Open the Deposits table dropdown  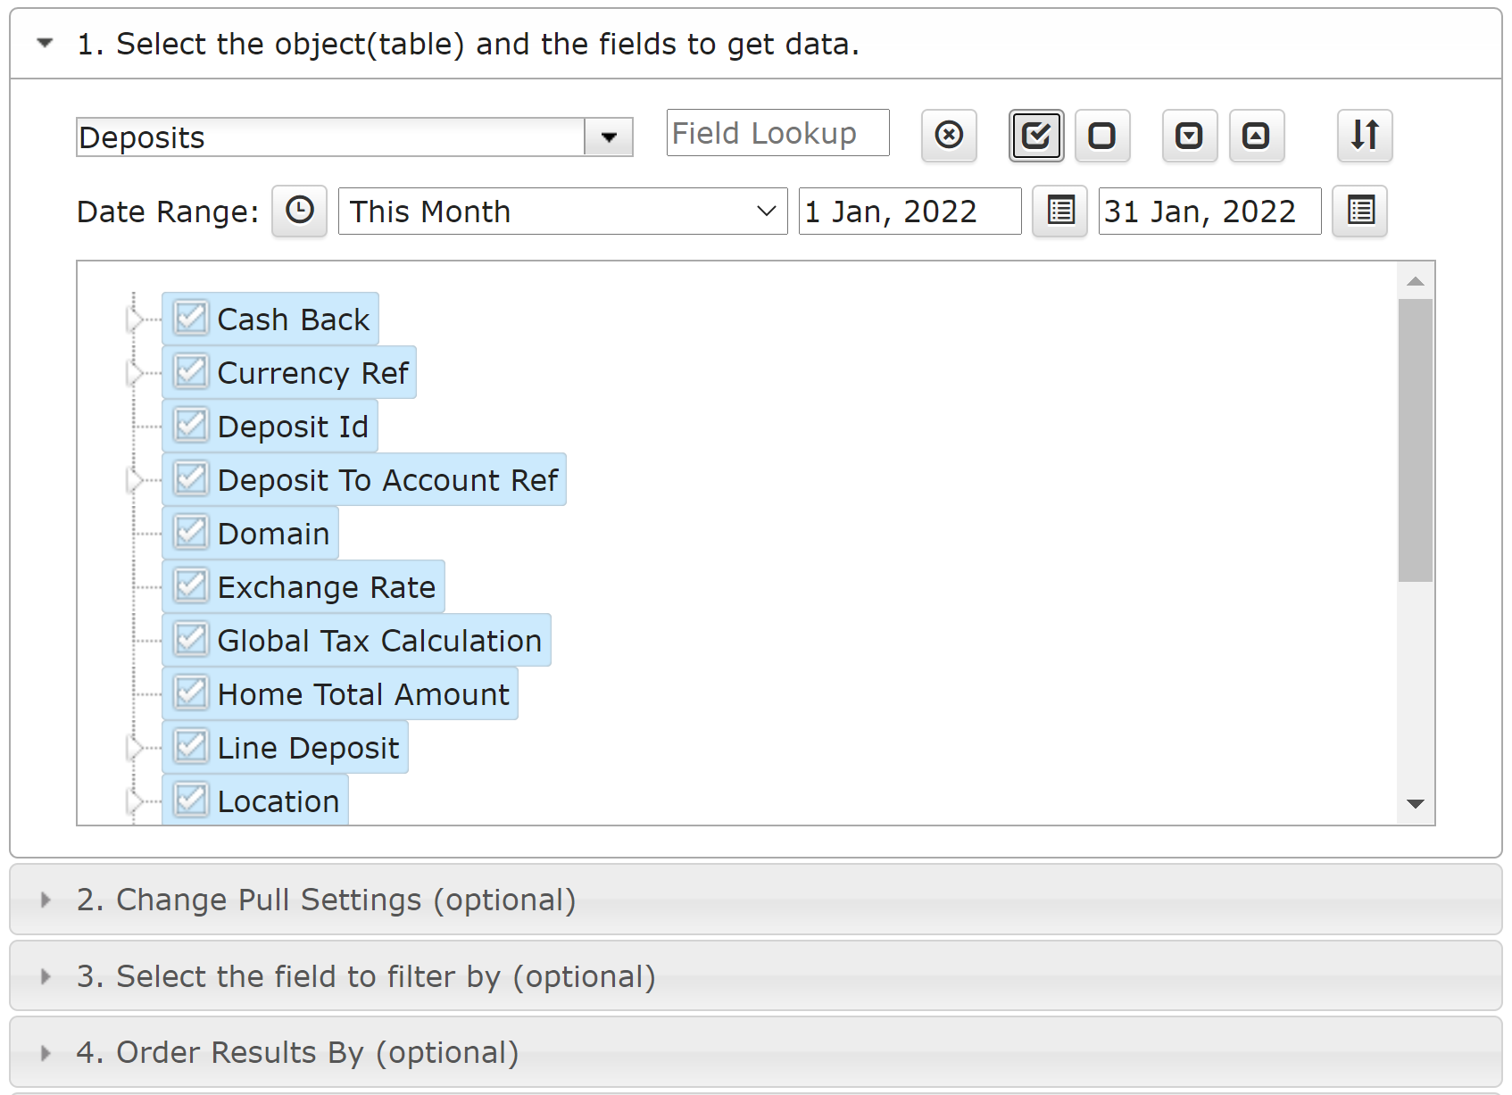(609, 137)
